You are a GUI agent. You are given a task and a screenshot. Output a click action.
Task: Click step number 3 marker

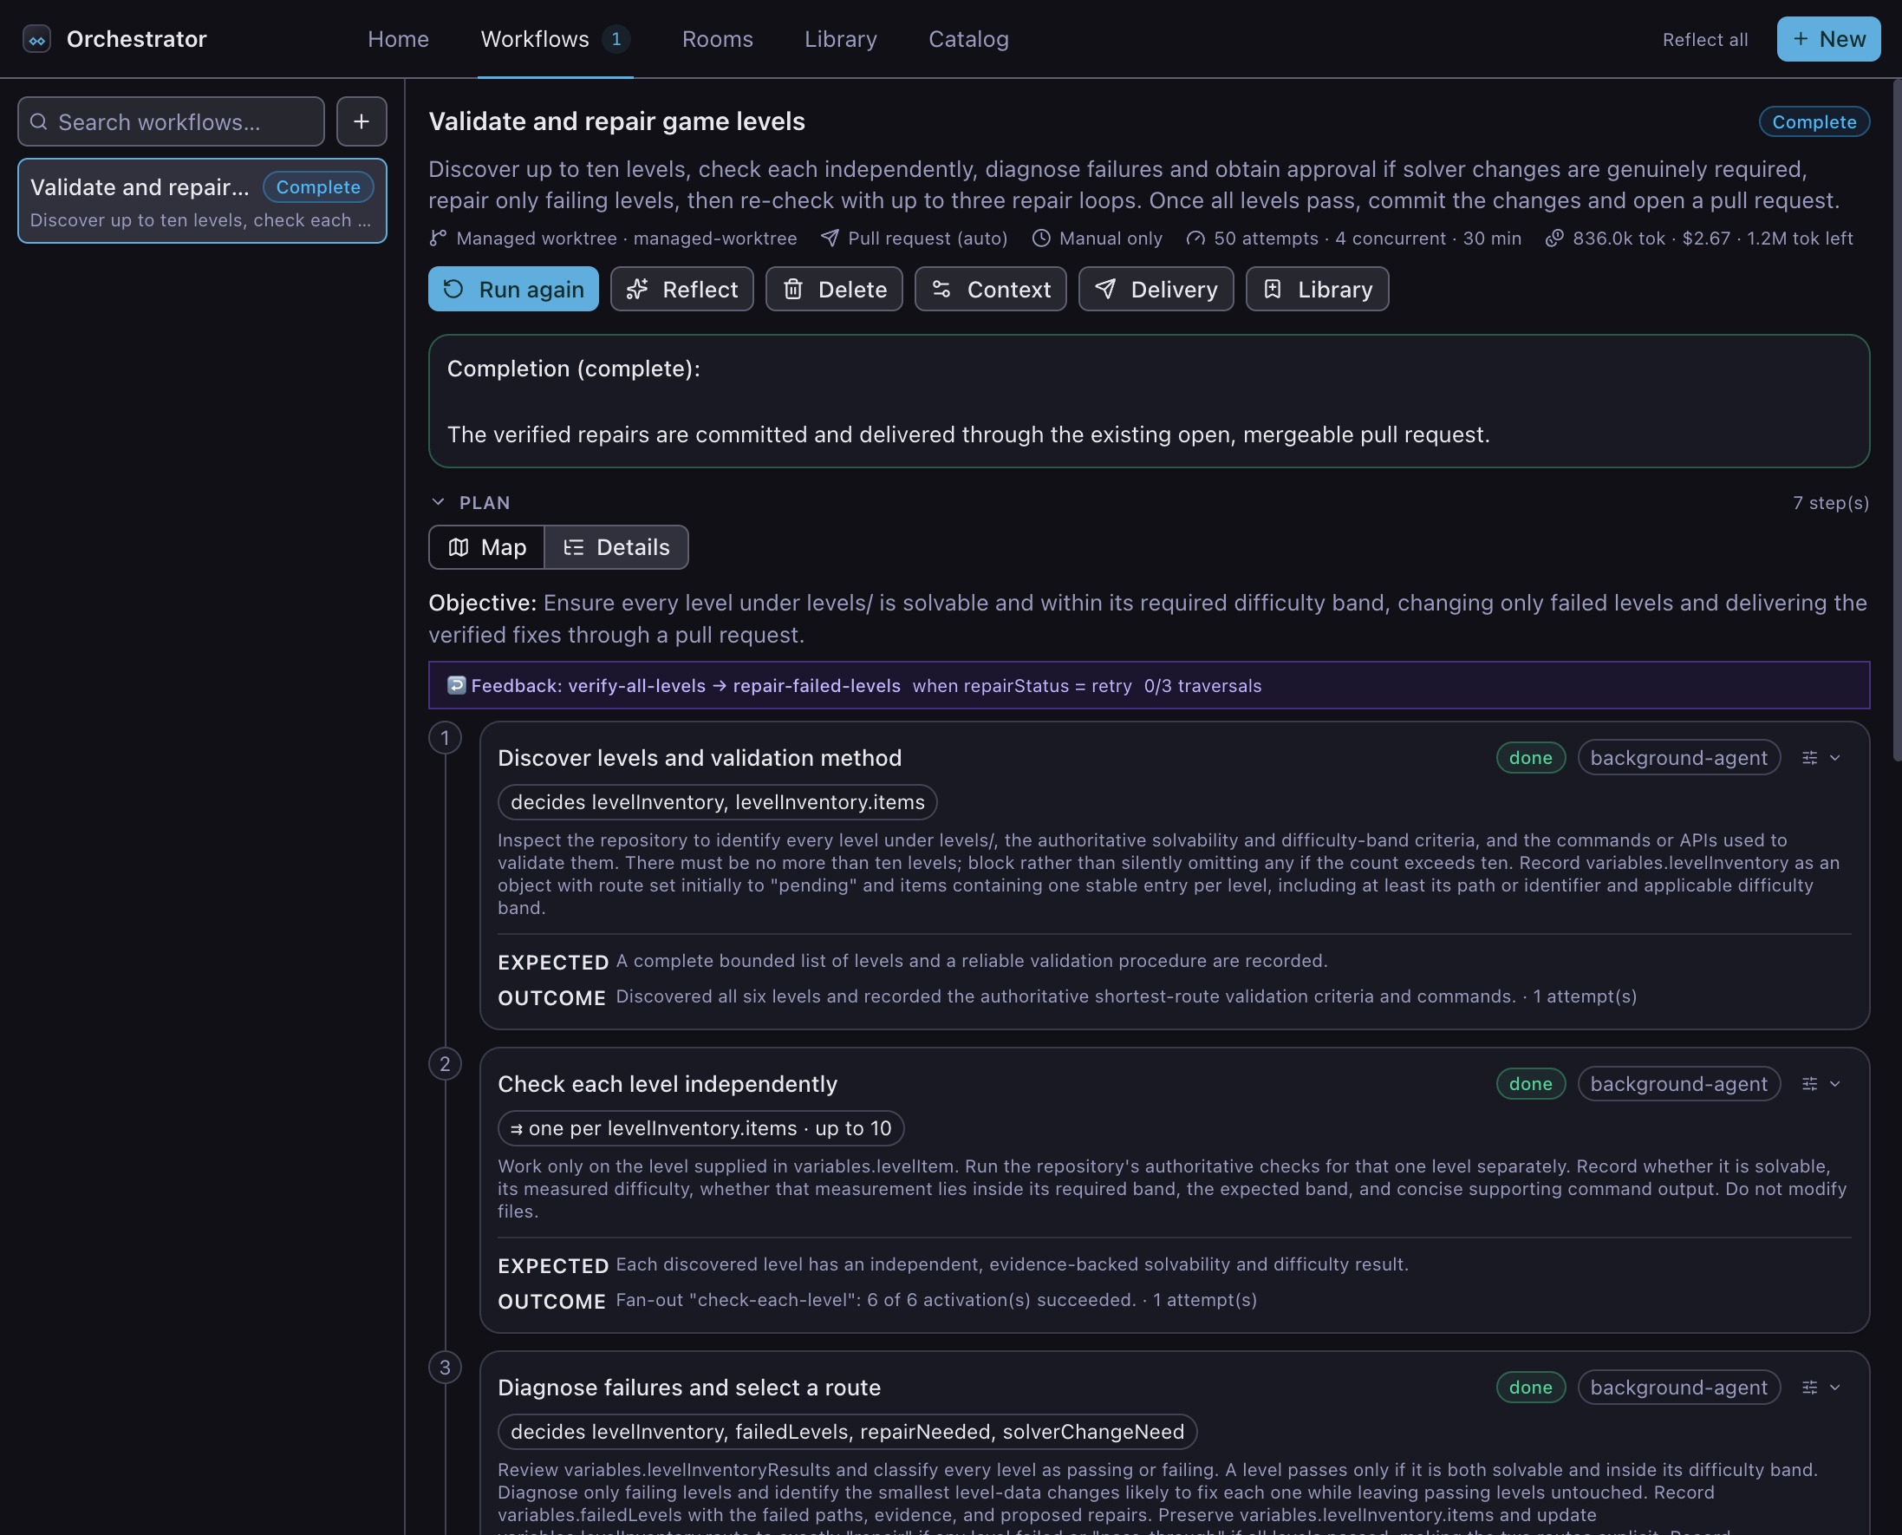445,1368
